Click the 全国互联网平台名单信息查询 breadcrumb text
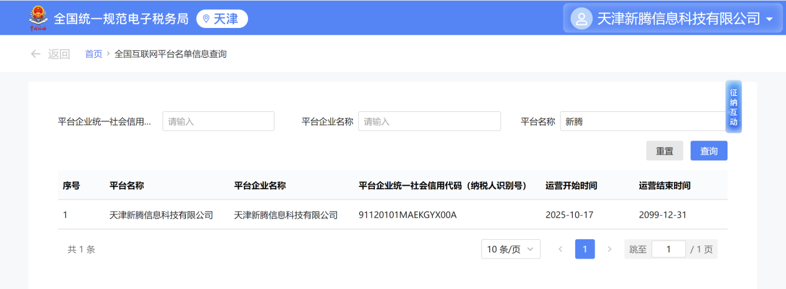The image size is (786, 289). (170, 54)
